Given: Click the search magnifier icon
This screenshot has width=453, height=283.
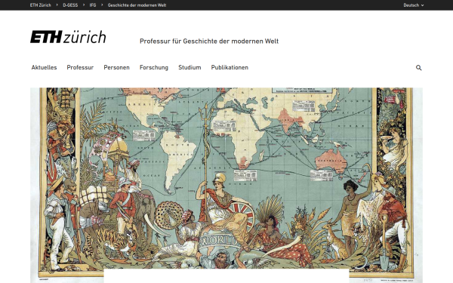Looking at the screenshot, I should tap(418, 68).
